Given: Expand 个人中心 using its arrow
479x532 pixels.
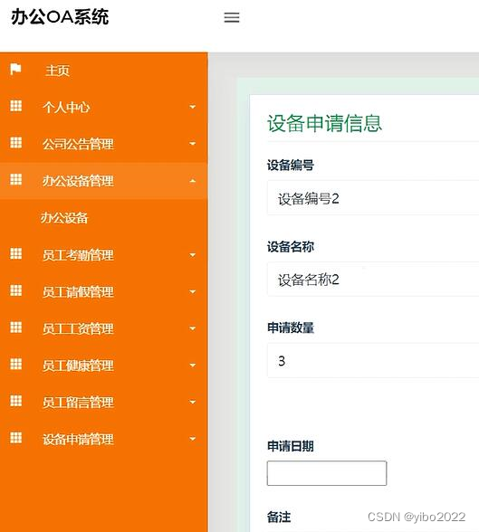Looking at the screenshot, I should 193,107.
